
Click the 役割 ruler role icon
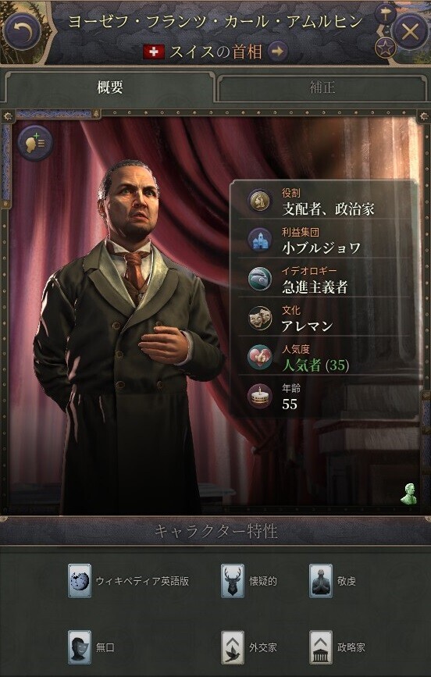click(260, 201)
